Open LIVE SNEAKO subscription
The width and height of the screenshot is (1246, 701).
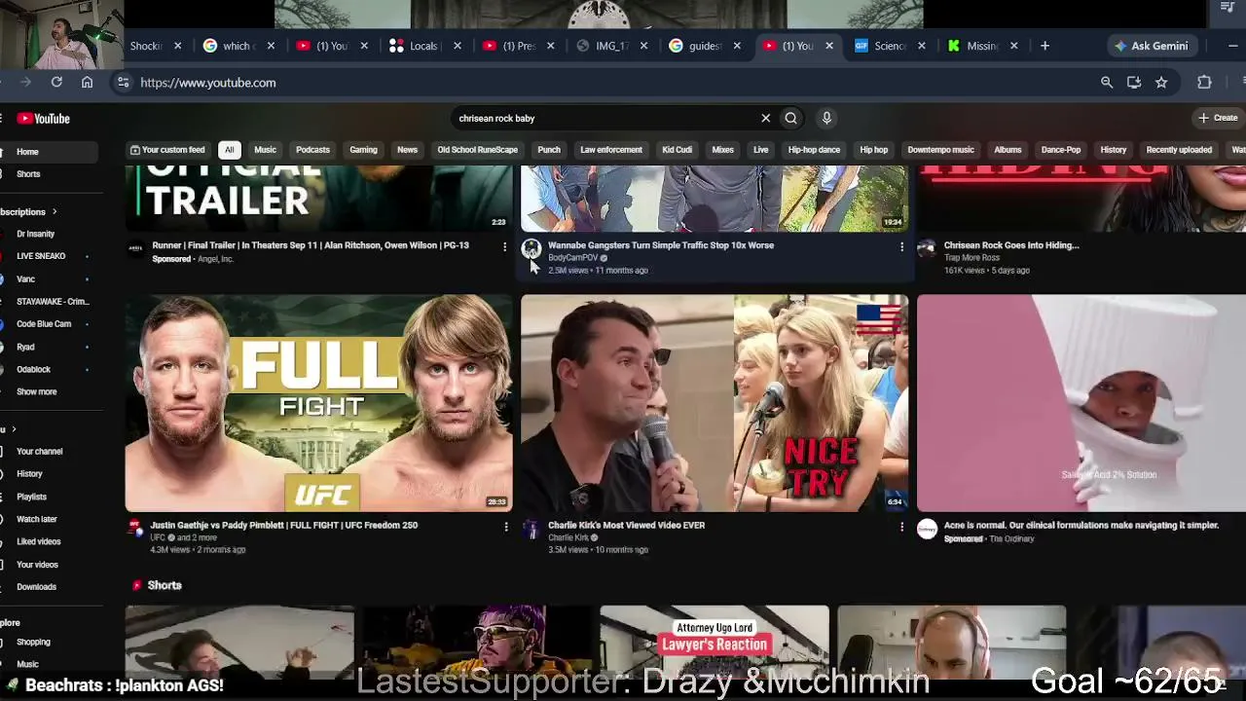pos(41,257)
